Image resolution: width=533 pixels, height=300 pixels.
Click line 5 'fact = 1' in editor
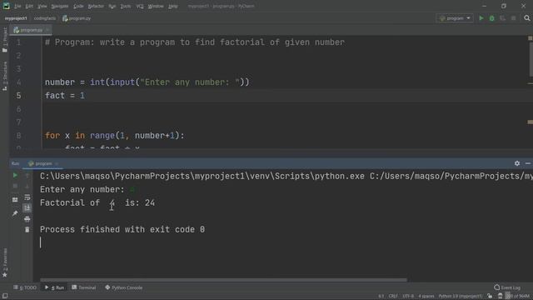coord(65,96)
